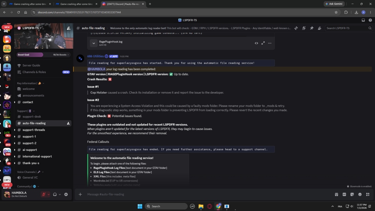Screen dimensions: 375x211
Task: Open Discord help question mark icon
Action: pyautogui.click(x=370, y=20)
